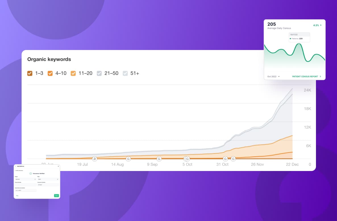Image resolution: width=337 pixels, height=221 pixels.
Task: Toggle the 51+ position checkbox
Action: [x=125, y=73]
